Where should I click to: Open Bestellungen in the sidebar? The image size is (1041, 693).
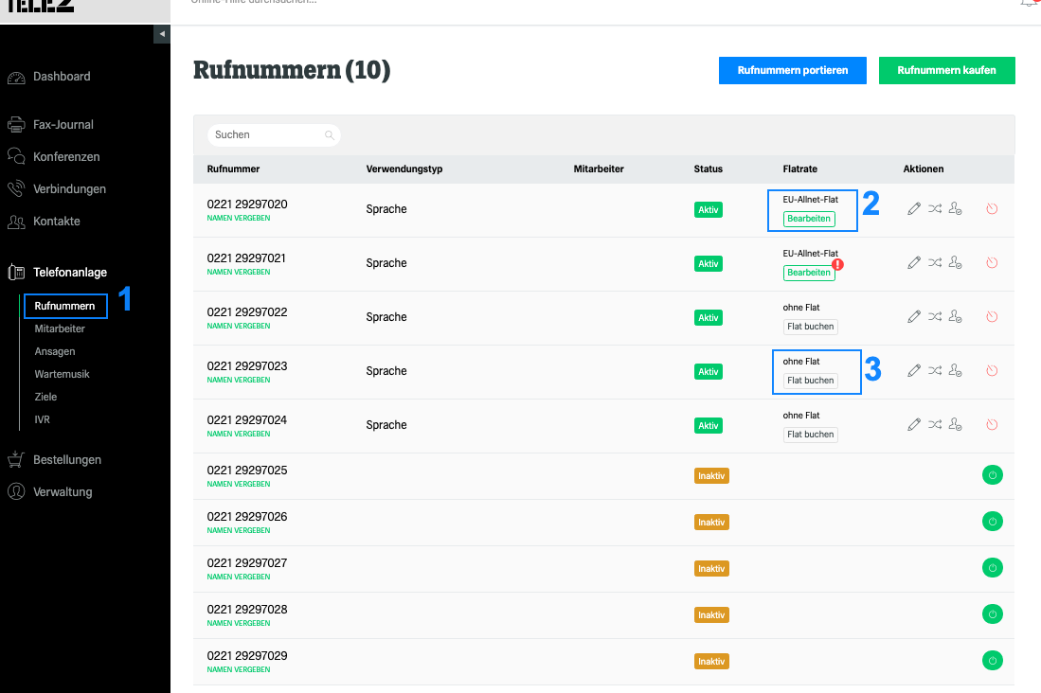[x=67, y=459]
